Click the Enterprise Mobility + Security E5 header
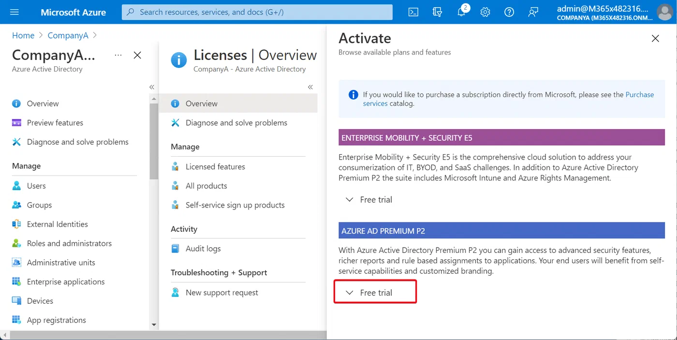This screenshot has width=677, height=340. coord(501,138)
